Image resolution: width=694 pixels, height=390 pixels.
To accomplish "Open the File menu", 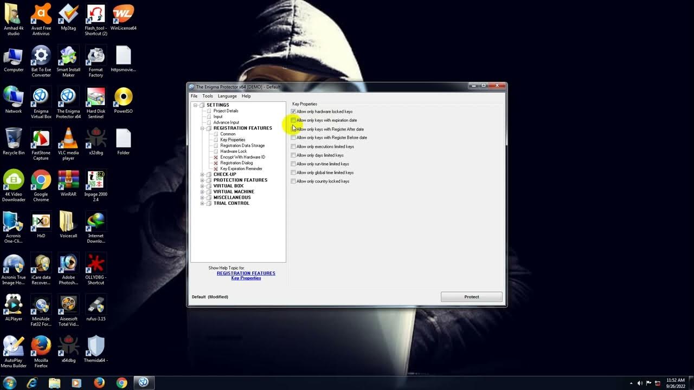I will pos(194,96).
